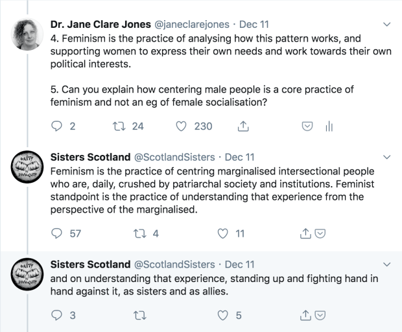Open the reply thread with 57 replies

point(56,234)
